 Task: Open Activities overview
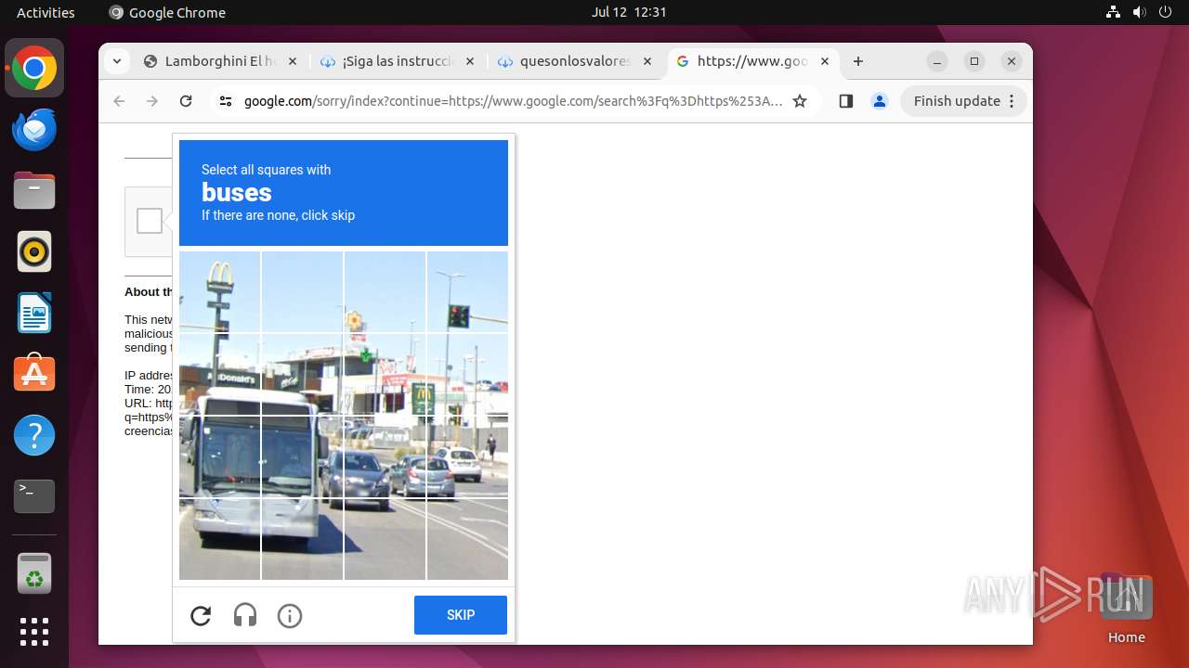pyautogui.click(x=46, y=12)
